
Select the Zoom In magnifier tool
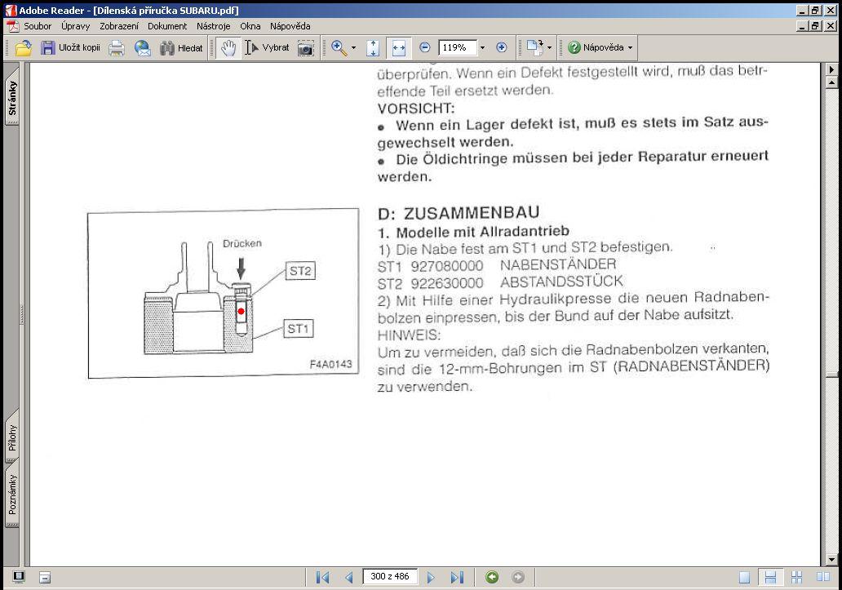coord(339,48)
